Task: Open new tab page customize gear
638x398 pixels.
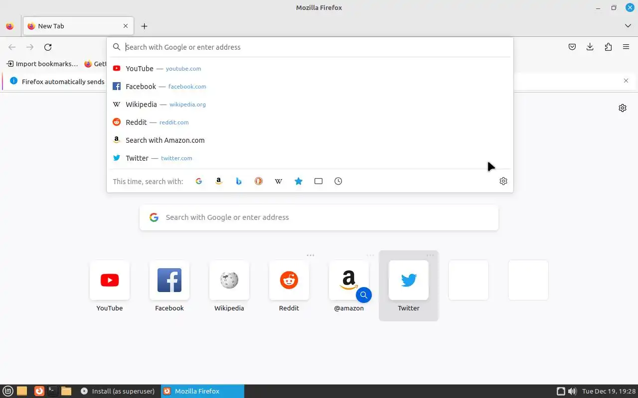Action: point(623,108)
